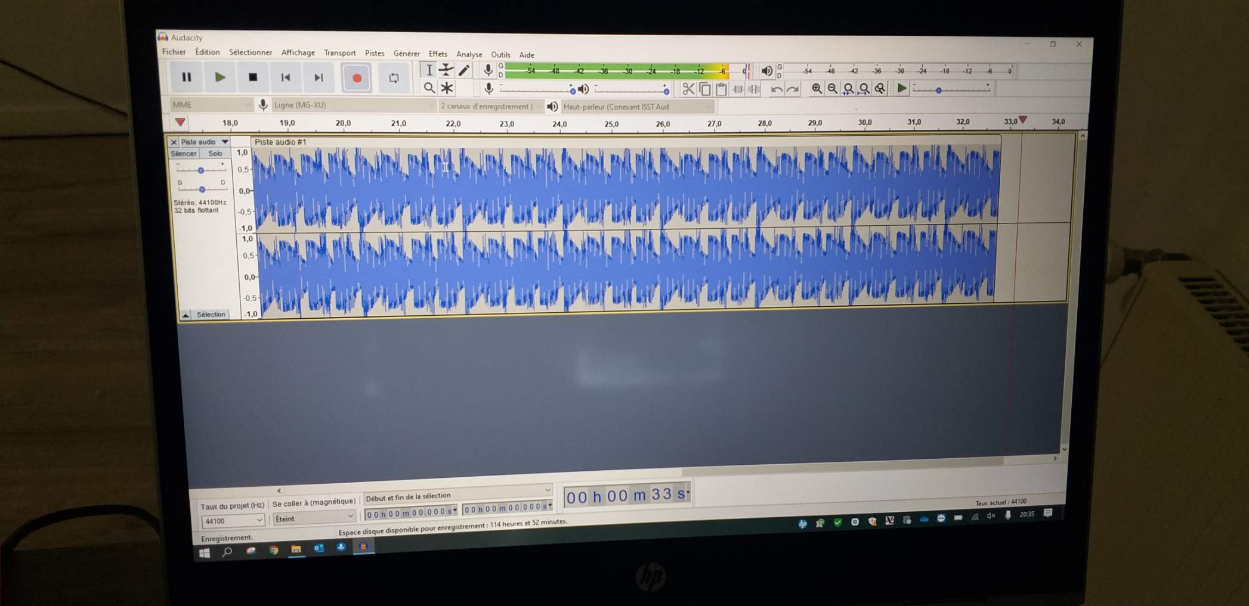Image resolution: width=1249 pixels, height=606 pixels.
Task: Toggle Silencer mute on the track
Action: click(184, 153)
